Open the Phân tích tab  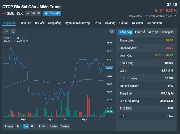pyautogui.click(x=25, y=23)
